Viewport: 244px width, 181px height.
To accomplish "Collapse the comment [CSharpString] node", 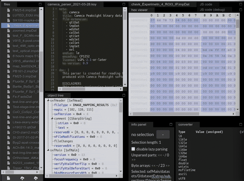I will click(x=52, y=118).
